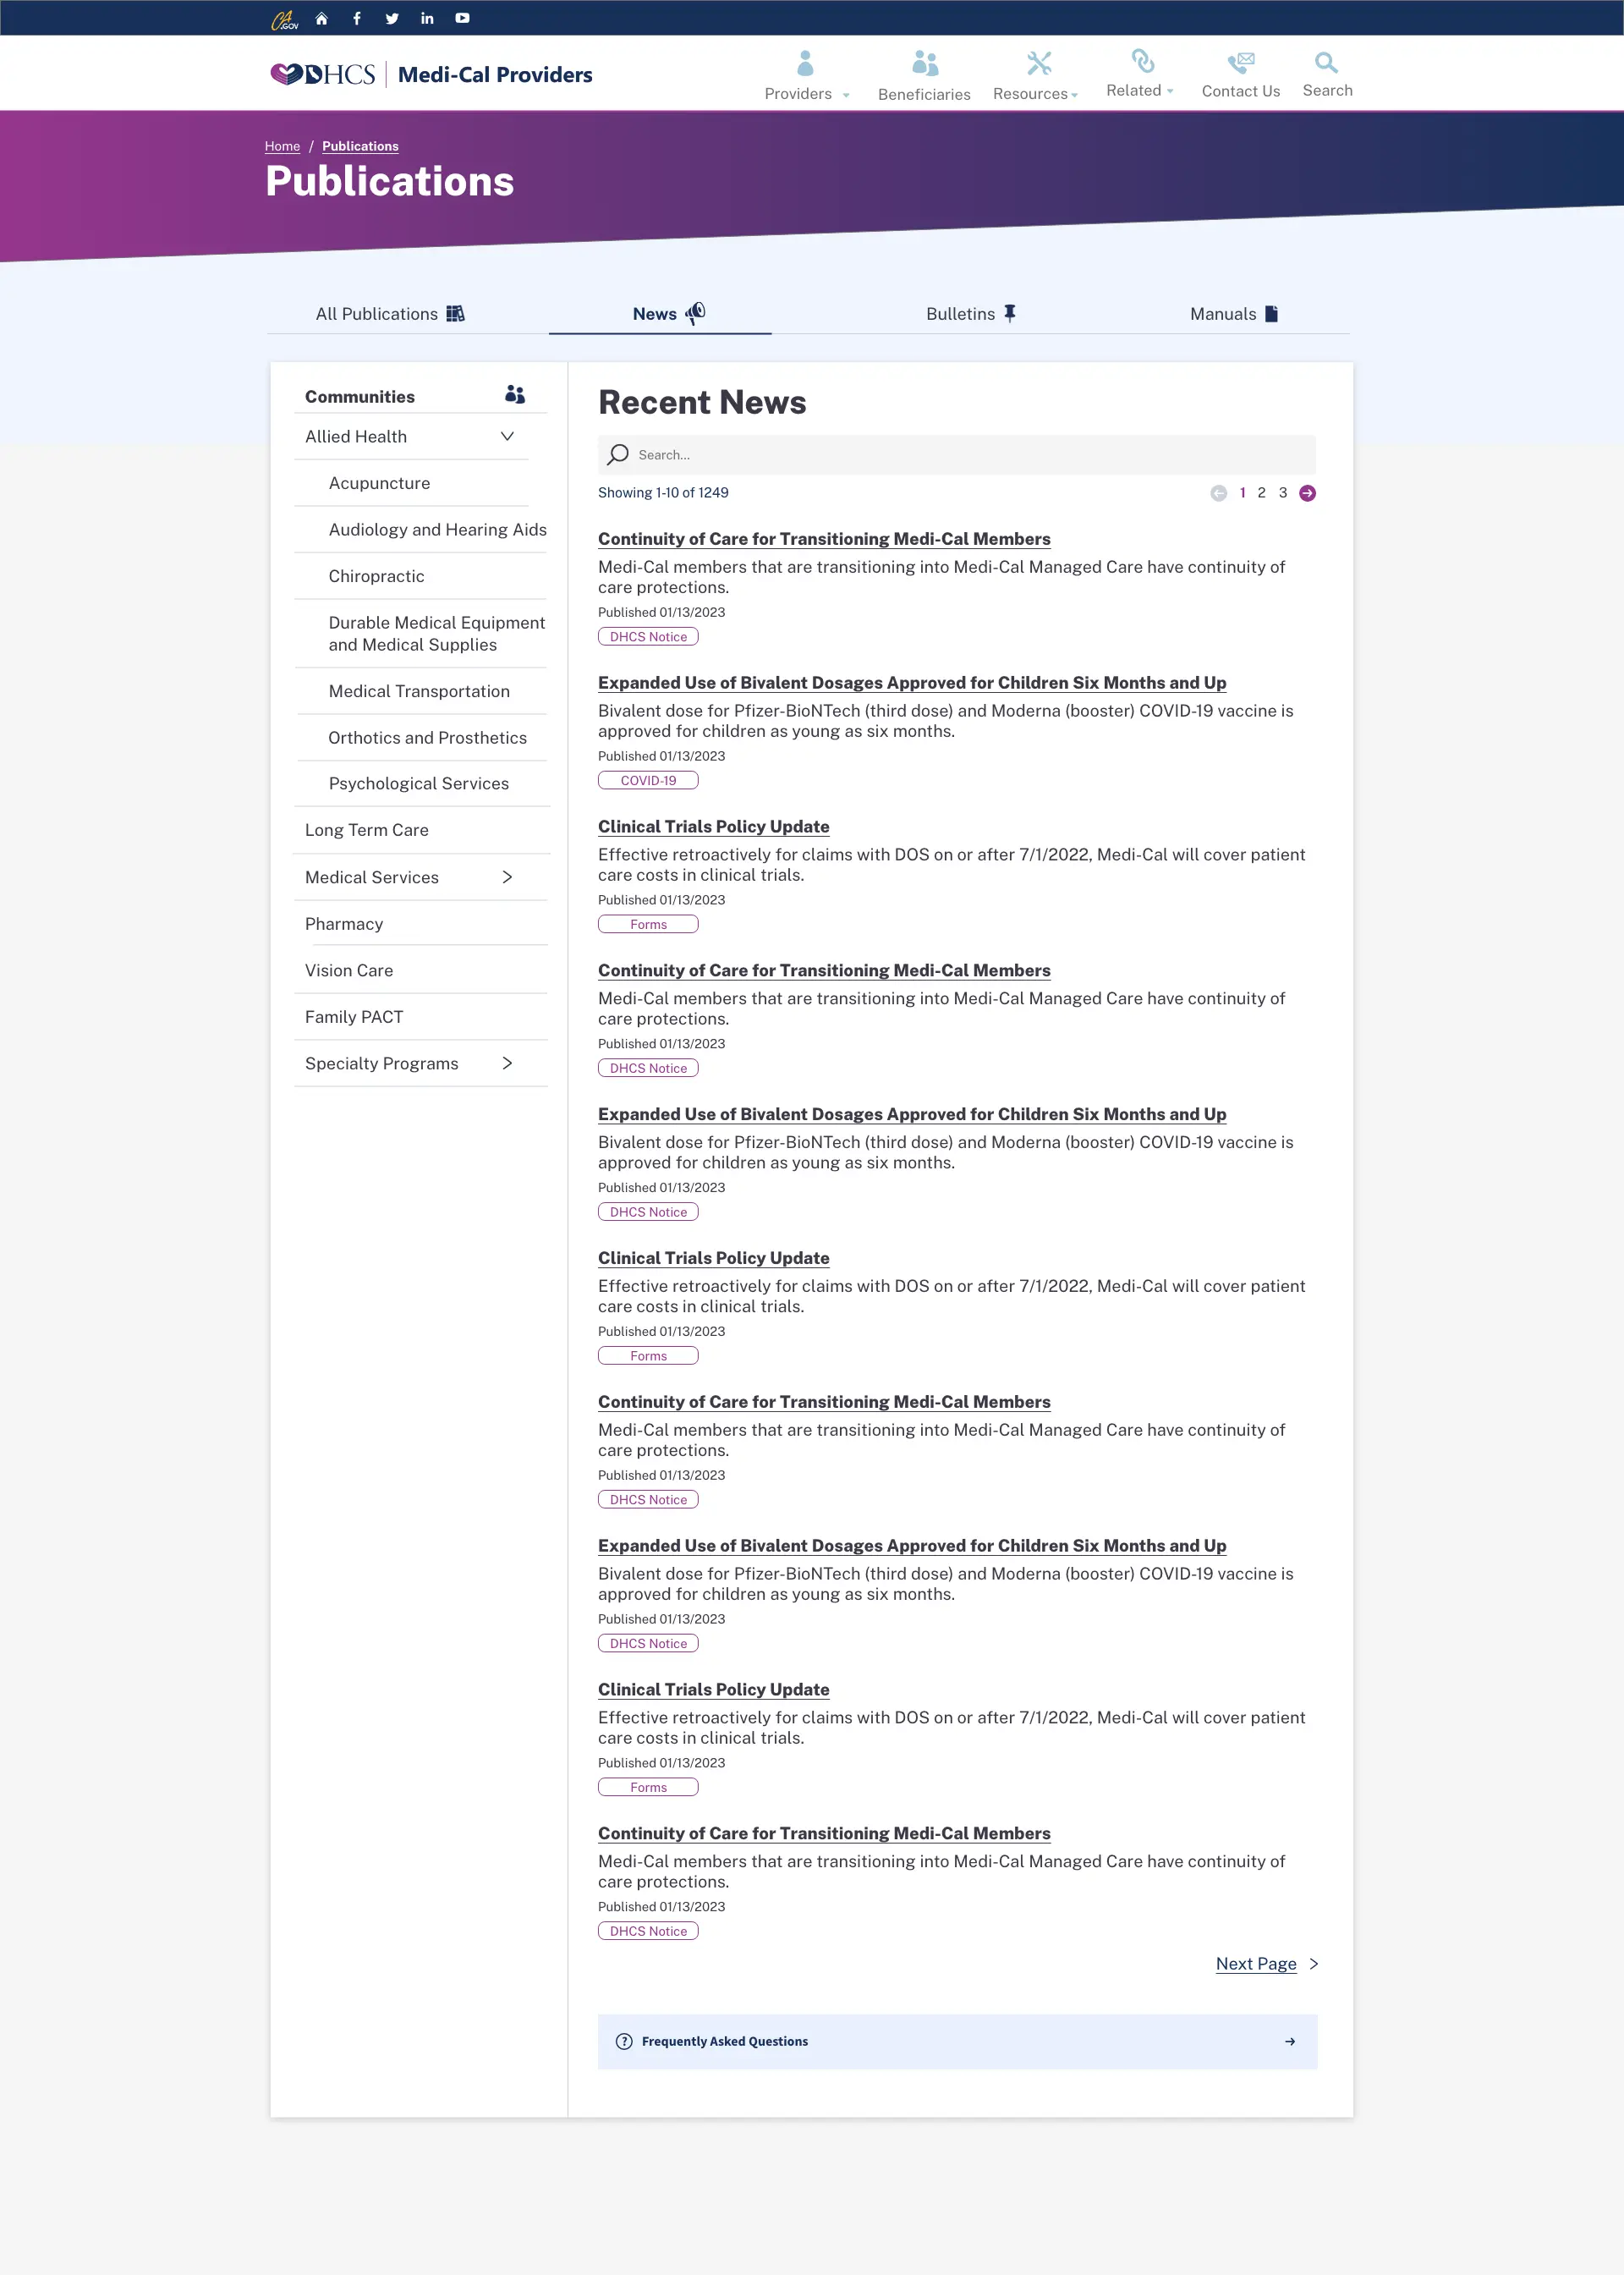This screenshot has height=2275, width=1624.
Task: Click the CA.gov logo
Action: pos(283,17)
